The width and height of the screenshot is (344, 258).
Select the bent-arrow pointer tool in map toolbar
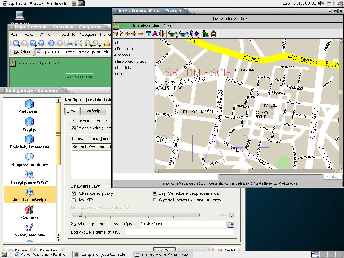pos(116,33)
